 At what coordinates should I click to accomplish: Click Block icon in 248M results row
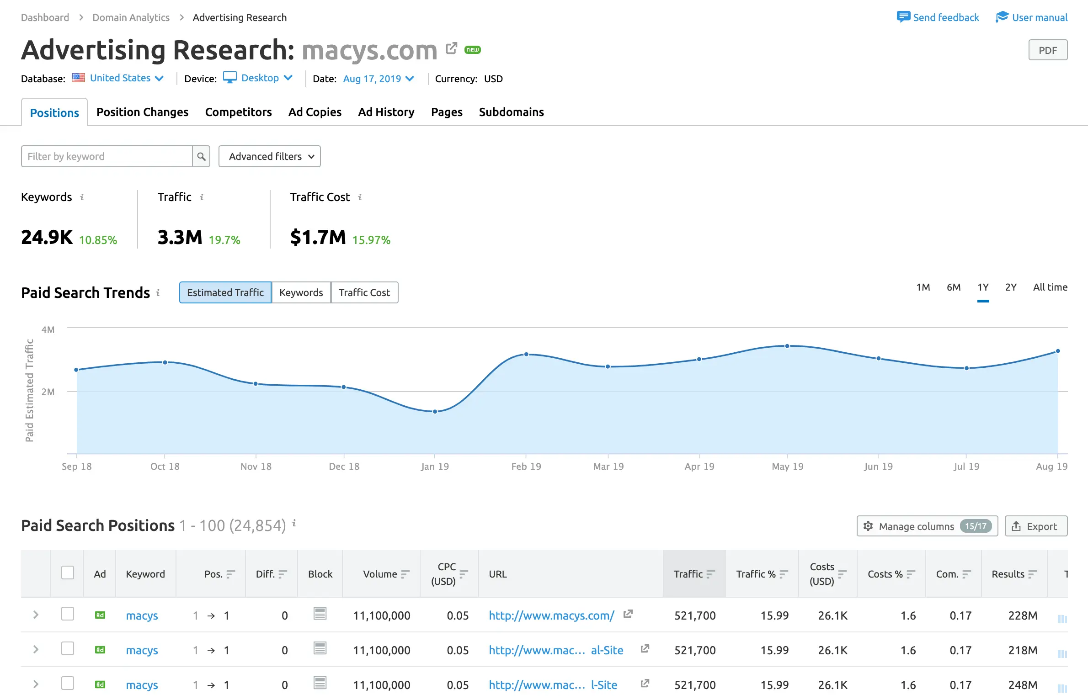320,683
